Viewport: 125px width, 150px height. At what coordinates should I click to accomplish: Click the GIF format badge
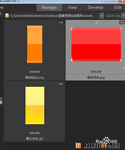click(x=61, y=84)
